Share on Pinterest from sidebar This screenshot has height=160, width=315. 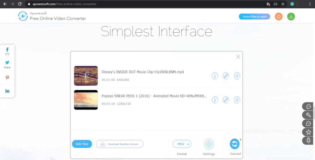(x=7, y=78)
